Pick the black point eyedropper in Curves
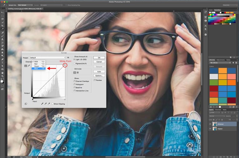239x158 pixels. tap(42, 104)
